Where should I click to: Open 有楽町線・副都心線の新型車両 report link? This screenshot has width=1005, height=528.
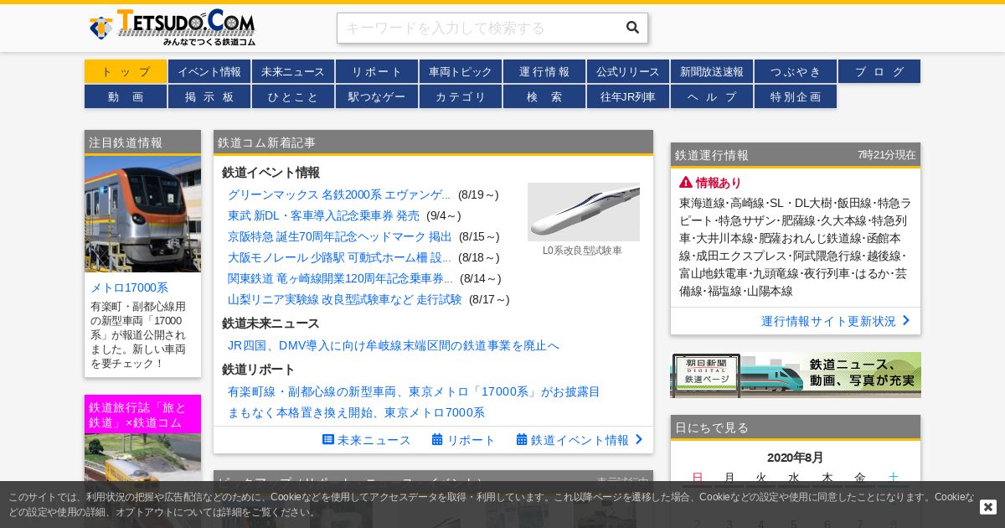(x=414, y=391)
